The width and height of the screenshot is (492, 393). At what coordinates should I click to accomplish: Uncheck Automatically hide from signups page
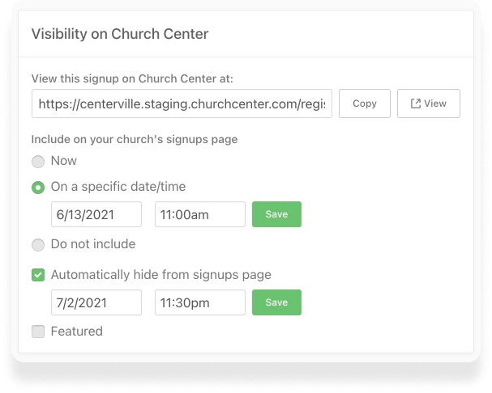coord(38,275)
